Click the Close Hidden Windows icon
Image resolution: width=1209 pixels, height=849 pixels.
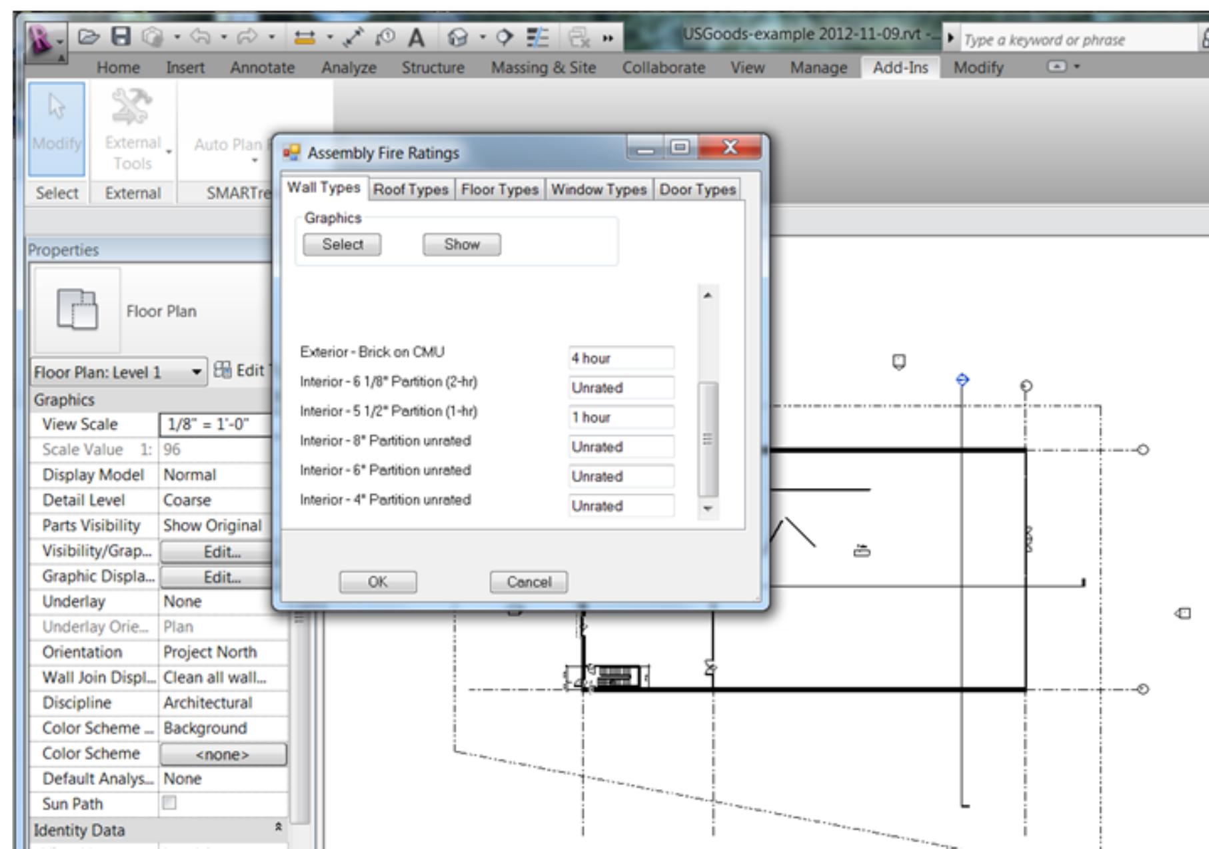(579, 38)
